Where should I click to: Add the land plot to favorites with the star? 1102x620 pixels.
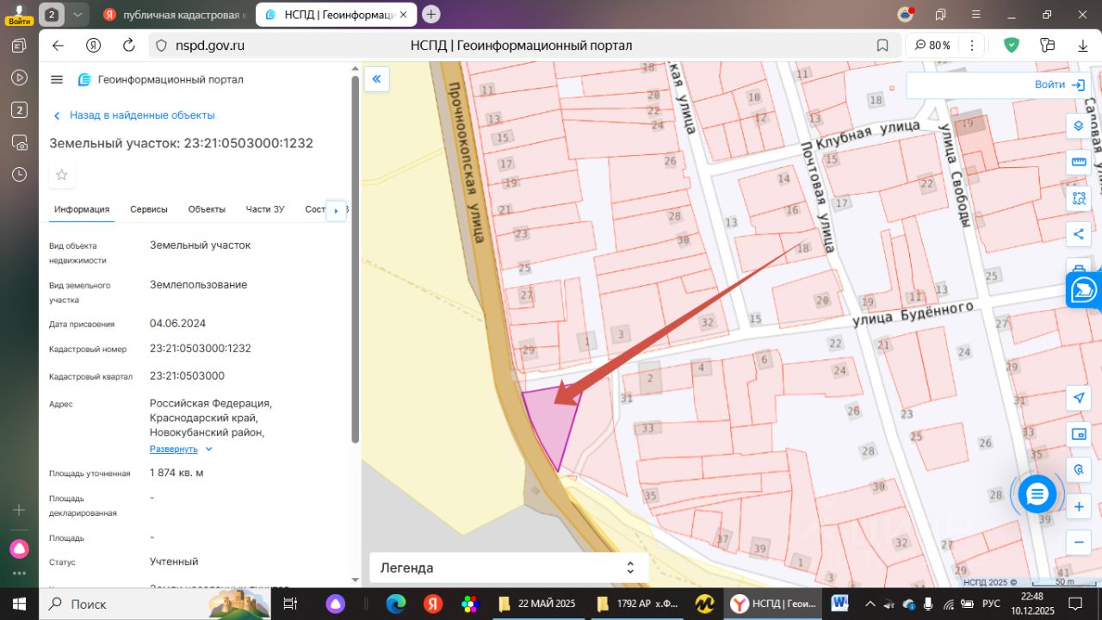pos(62,175)
